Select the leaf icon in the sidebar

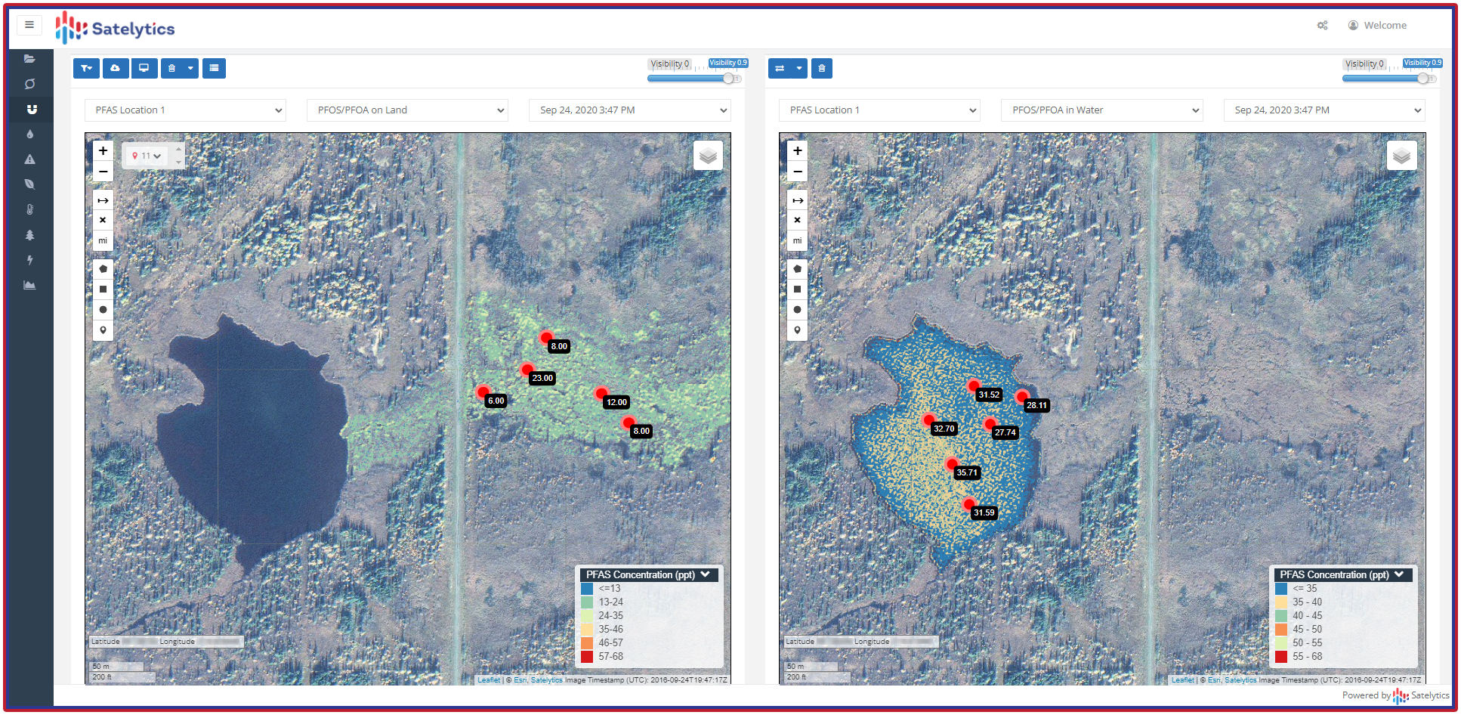(30, 184)
